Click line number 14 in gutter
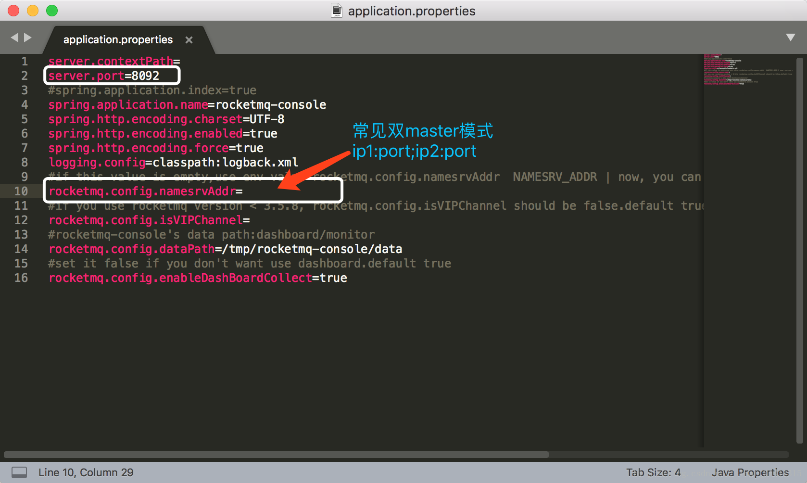 tap(21, 249)
